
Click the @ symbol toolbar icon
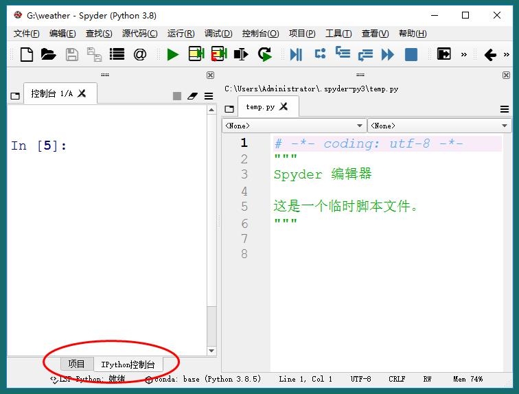140,54
